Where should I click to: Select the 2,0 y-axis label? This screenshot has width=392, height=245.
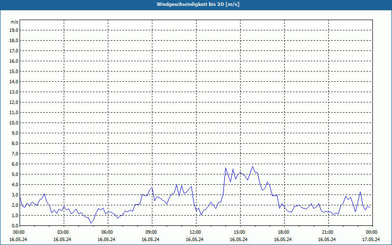(15, 205)
